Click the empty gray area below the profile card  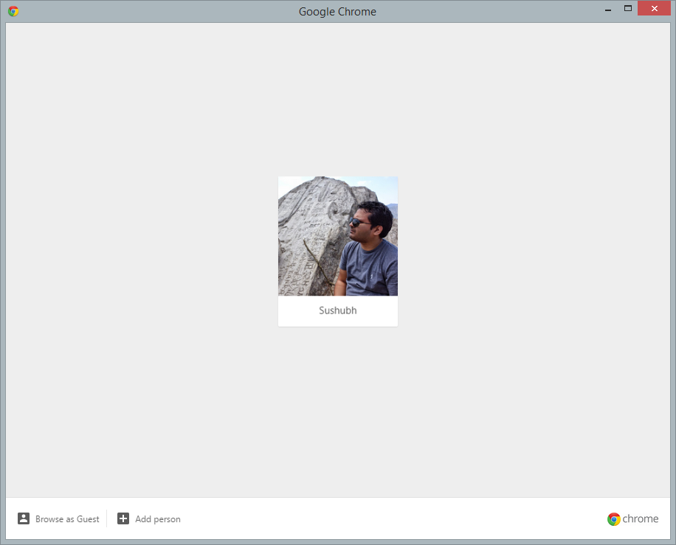pyautogui.click(x=338, y=413)
